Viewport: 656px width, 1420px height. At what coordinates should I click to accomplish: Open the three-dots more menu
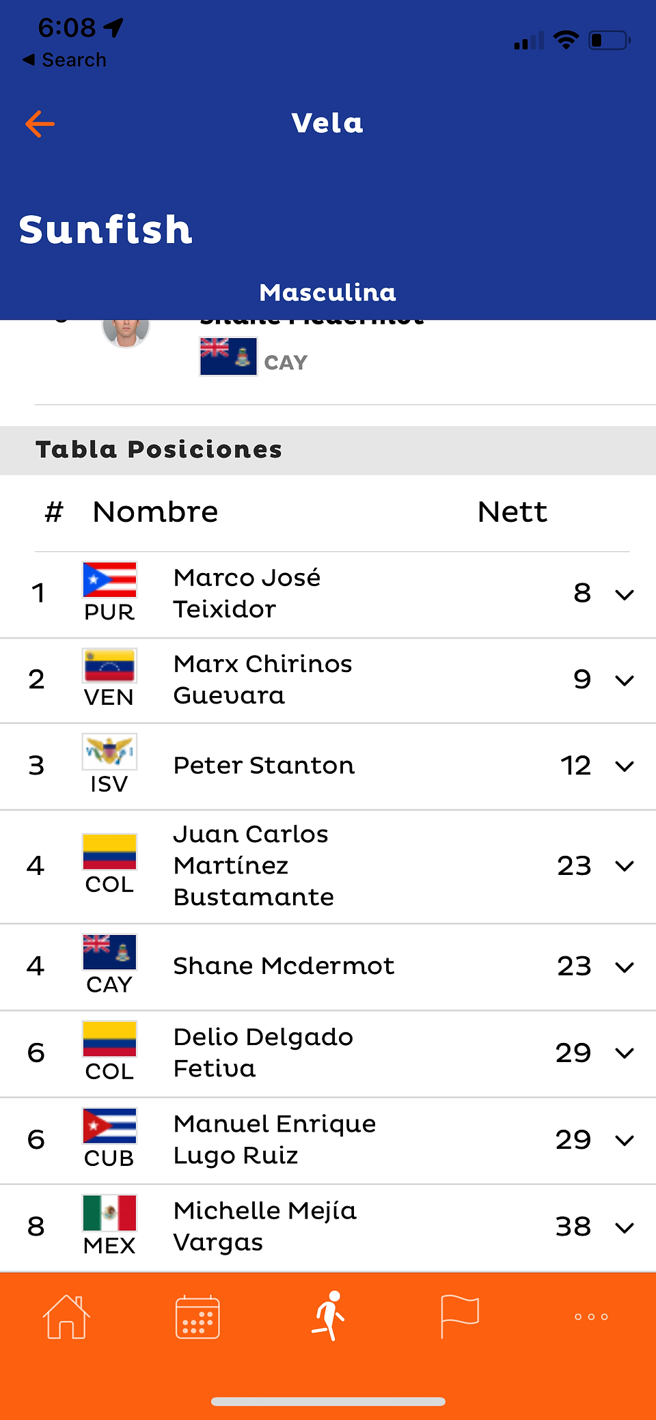(x=591, y=1316)
